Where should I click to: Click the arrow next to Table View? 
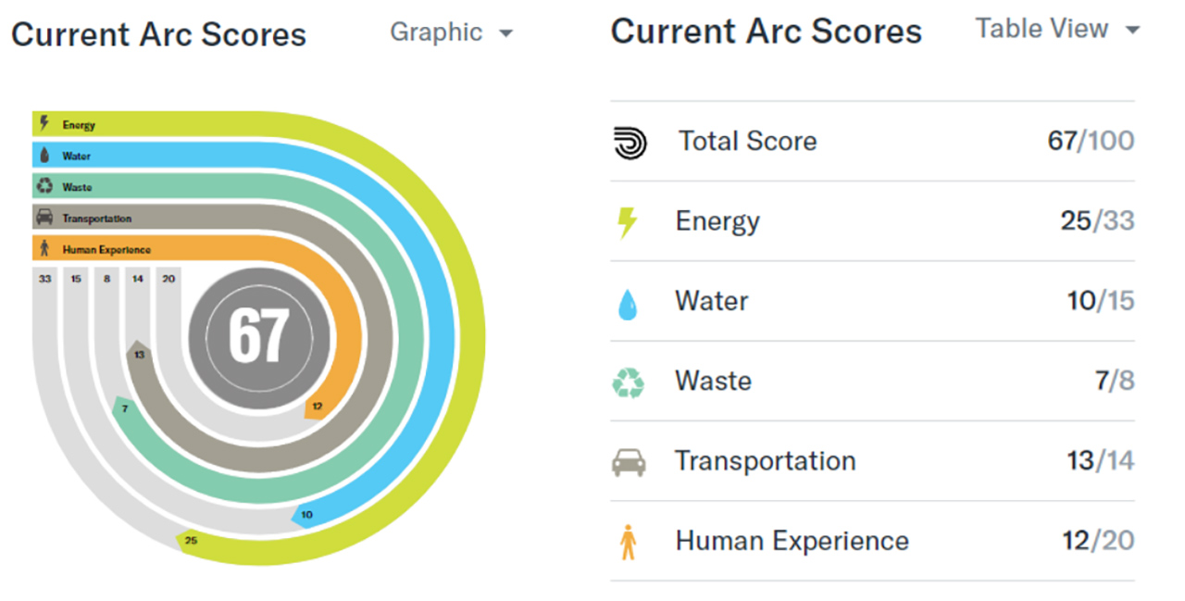coord(1132,31)
